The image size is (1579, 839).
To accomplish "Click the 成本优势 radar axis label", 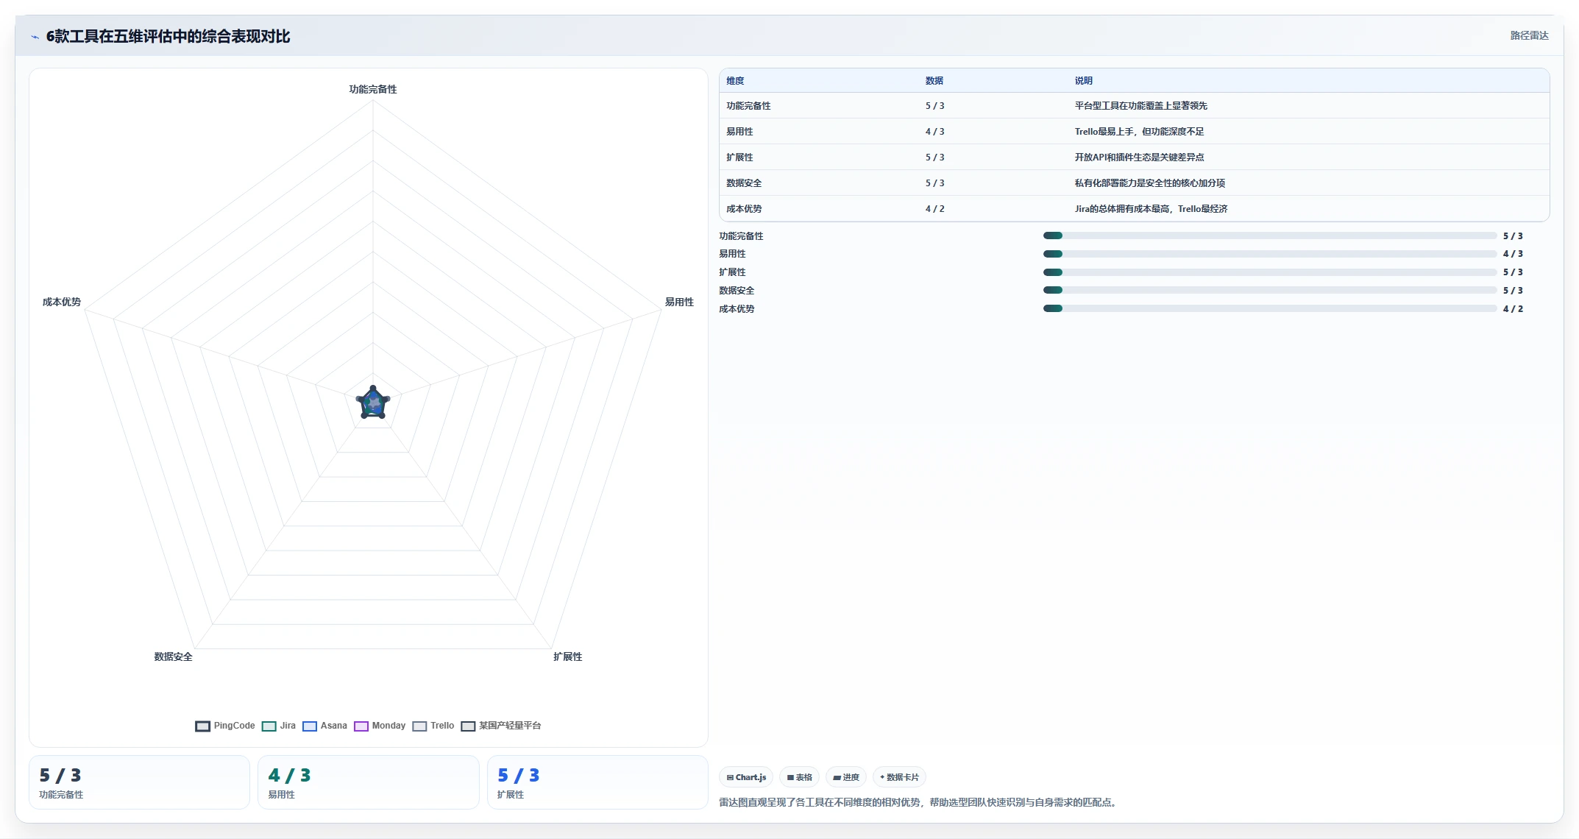I will coord(62,302).
